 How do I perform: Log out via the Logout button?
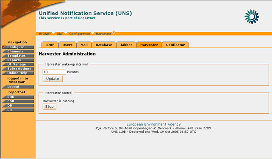(x=18, y=87)
